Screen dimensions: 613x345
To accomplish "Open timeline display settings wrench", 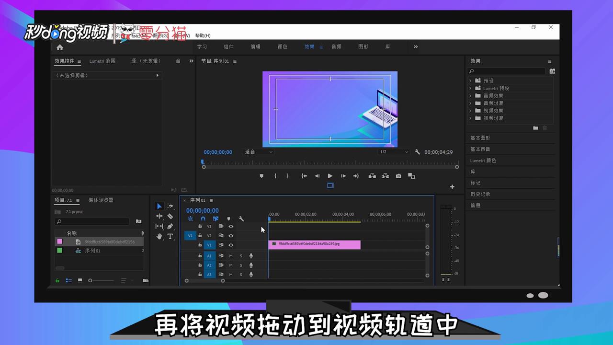I will [x=241, y=218].
